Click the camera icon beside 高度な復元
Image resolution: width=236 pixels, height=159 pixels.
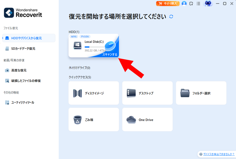pos(7,70)
